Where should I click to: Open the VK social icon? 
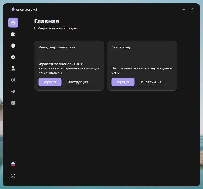(x=13, y=103)
